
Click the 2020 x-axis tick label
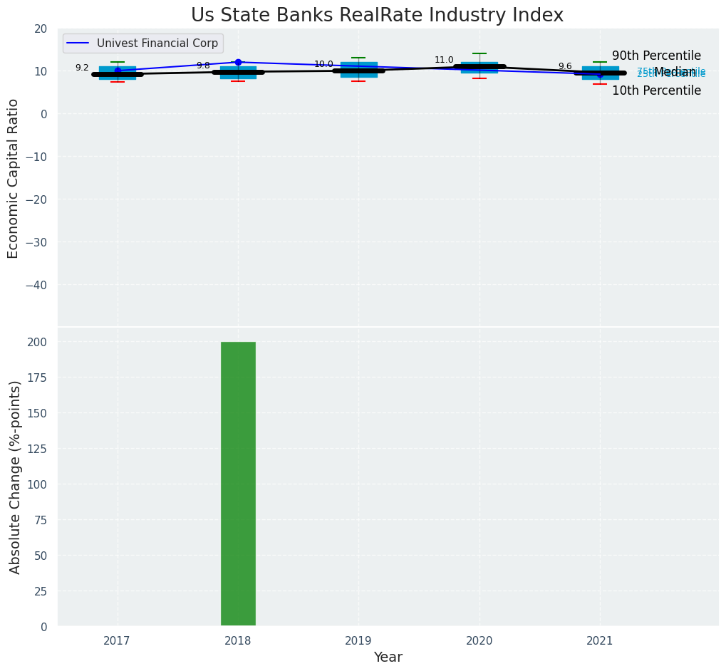pos(479,641)
